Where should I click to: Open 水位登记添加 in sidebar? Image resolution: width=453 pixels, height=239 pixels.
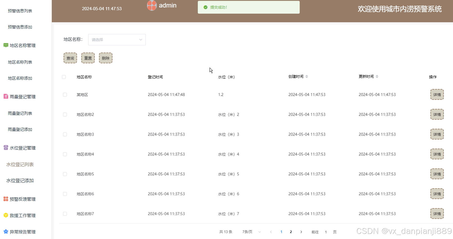click(20, 180)
